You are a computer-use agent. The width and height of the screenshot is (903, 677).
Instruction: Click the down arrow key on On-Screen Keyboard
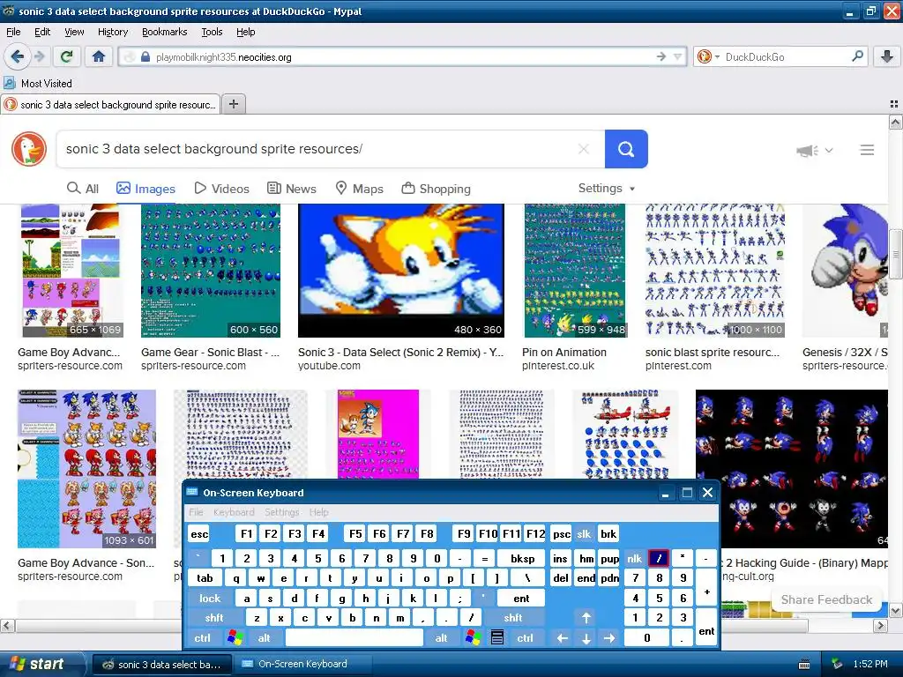586,638
